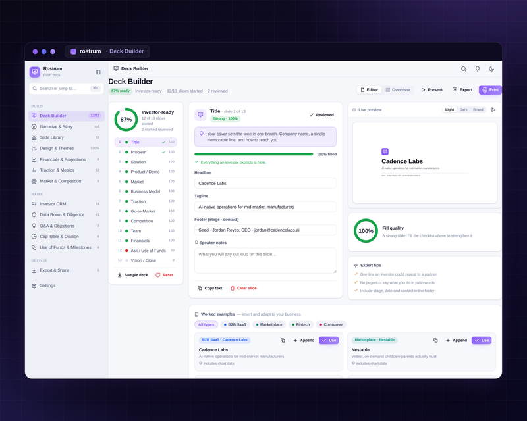Click the Footer input field
Image resolution: width=527 pixels, height=421 pixels.
point(265,230)
